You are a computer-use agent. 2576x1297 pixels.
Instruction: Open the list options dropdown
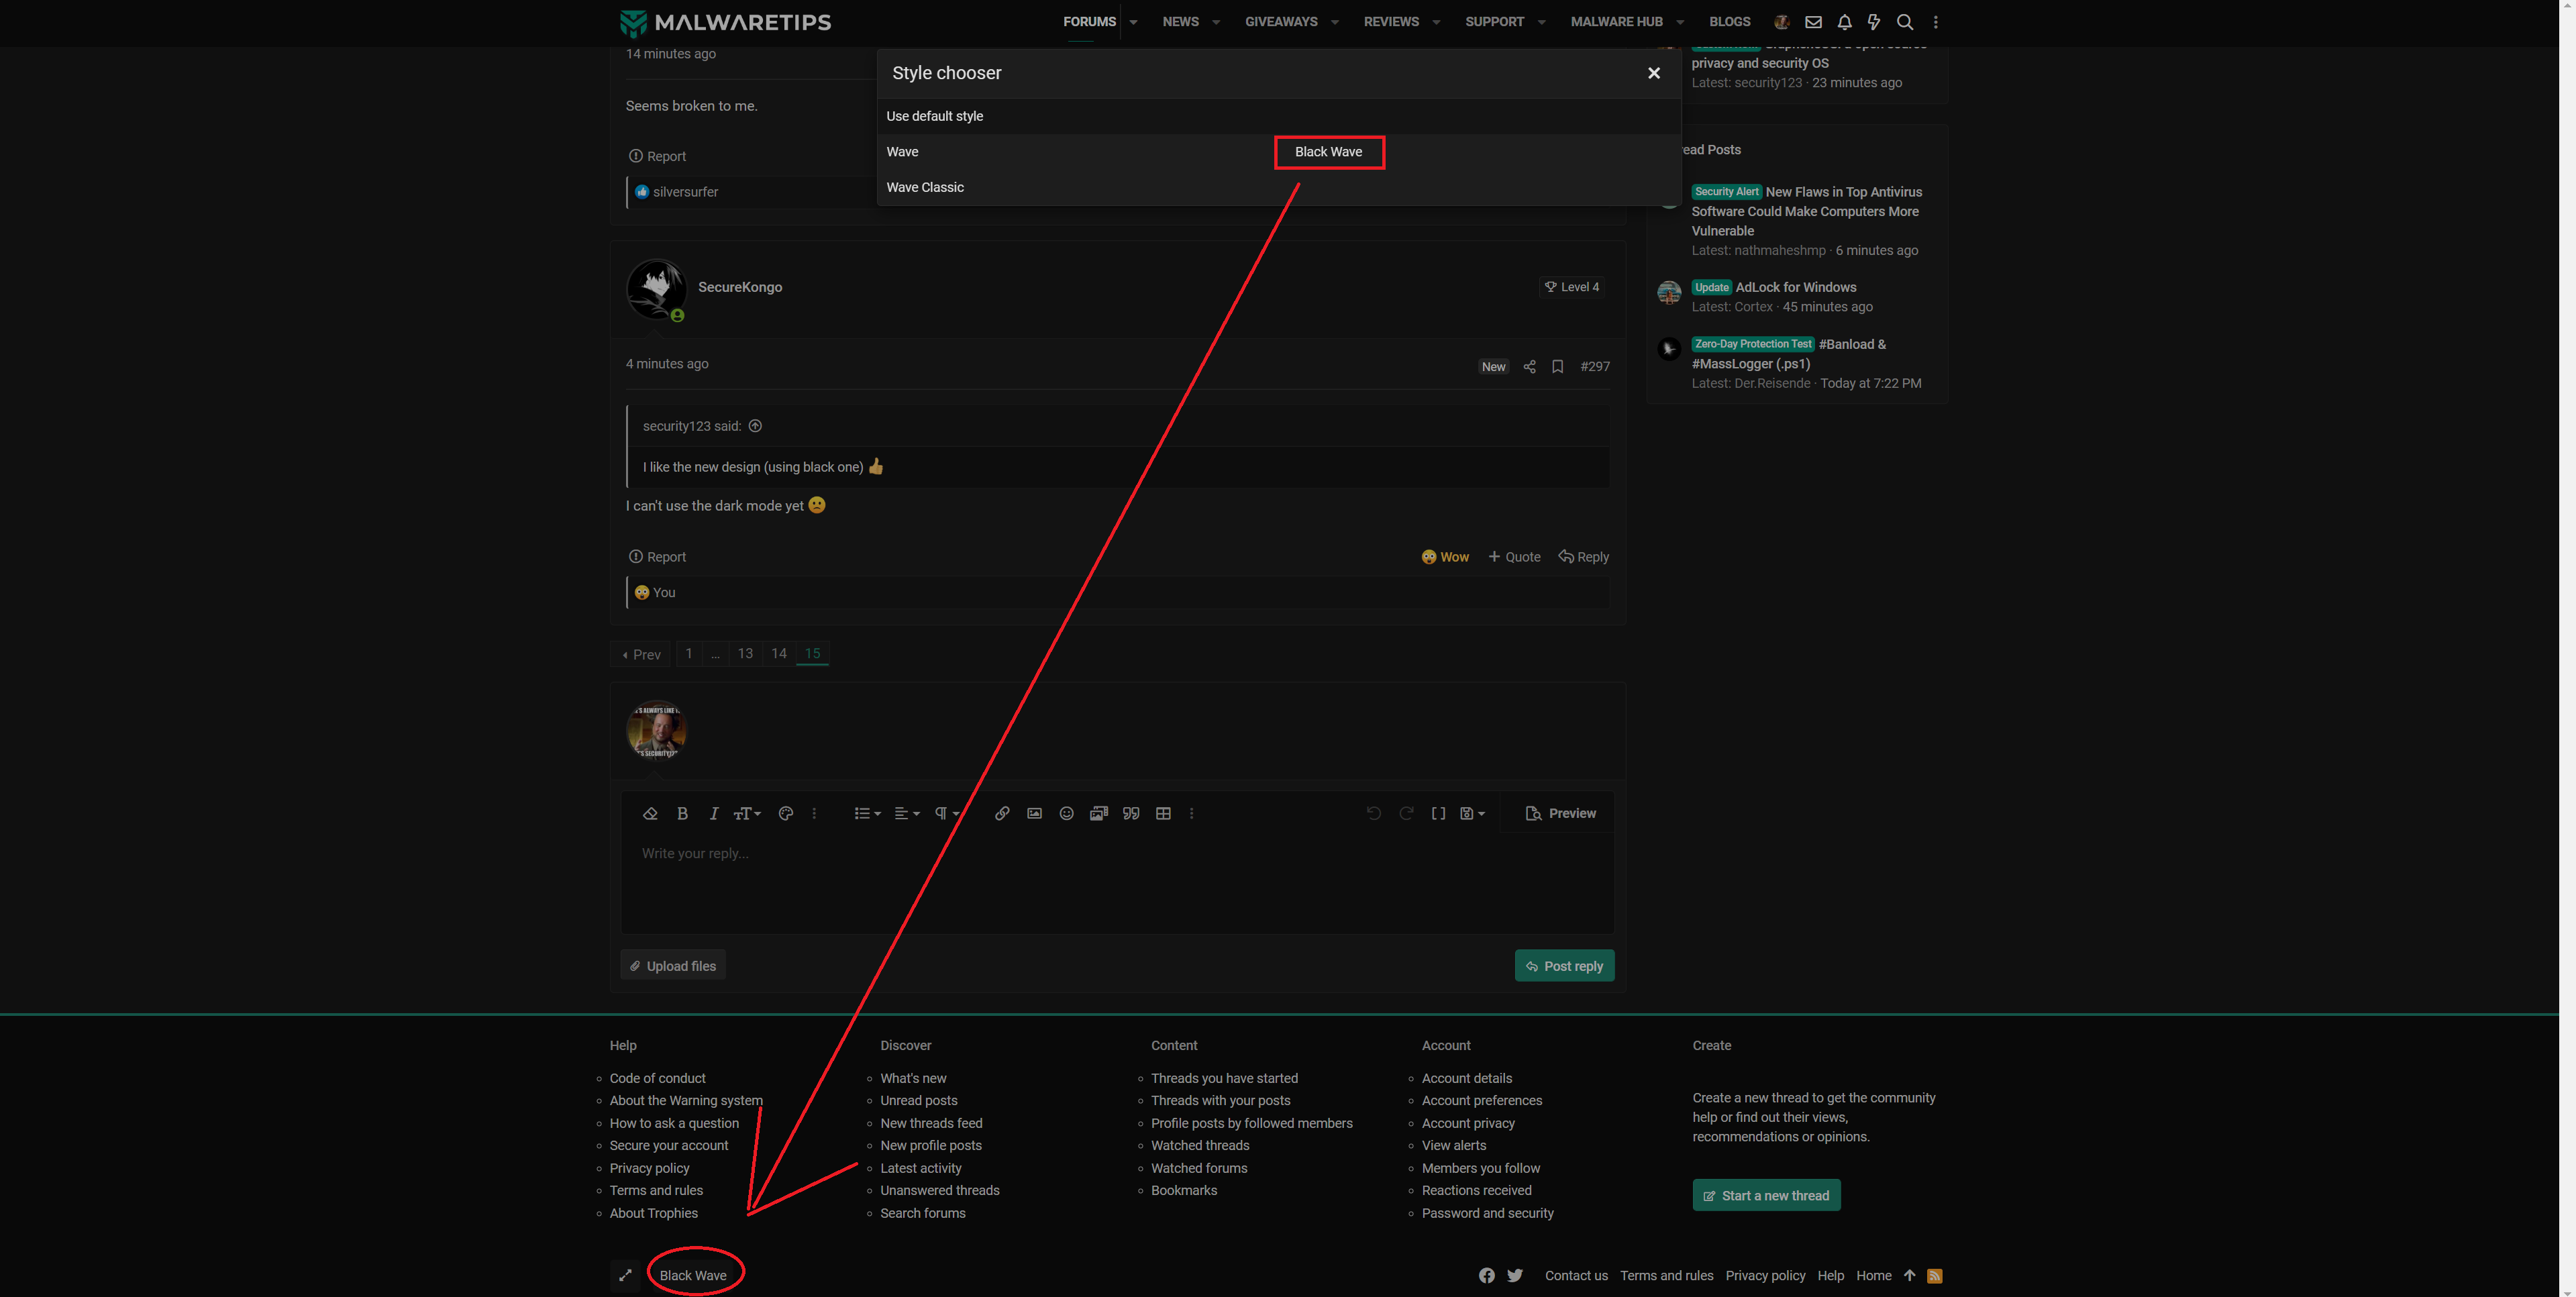point(866,813)
